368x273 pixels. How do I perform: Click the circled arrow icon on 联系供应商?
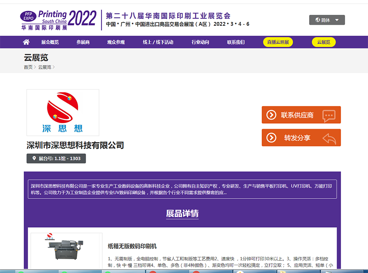pos(271,115)
